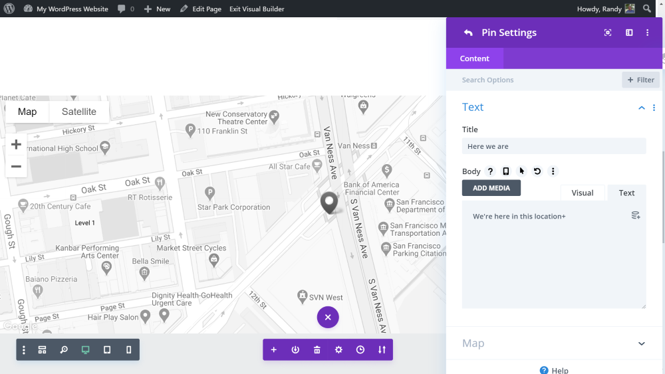Switch map view to Satellite
This screenshot has width=665, height=374.
pyautogui.click(x=79, y=112)
